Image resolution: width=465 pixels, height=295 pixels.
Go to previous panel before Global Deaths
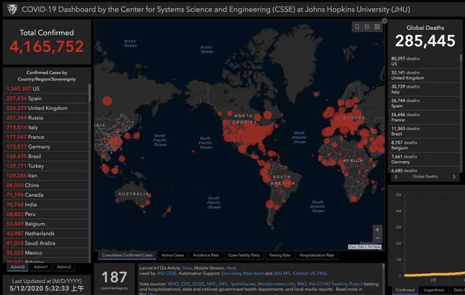[396, 177]
